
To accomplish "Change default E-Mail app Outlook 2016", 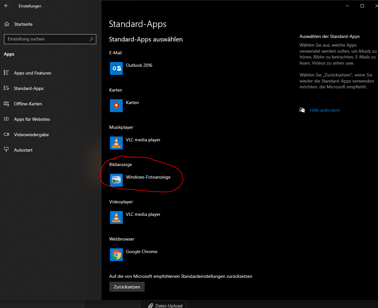I will pos(139,65).
